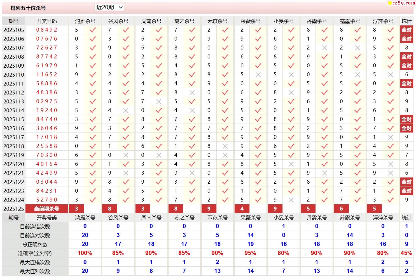This screenshot has height=277, width=416.
Task: Click the cross mark for 荡之杀号 in row 2025114
Action: click(192, 110)
